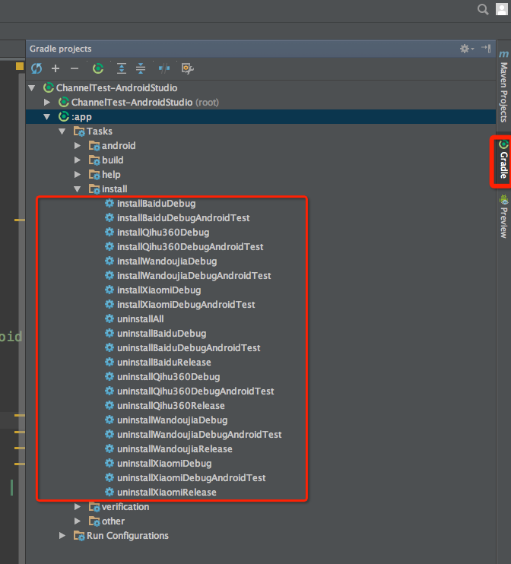
Task: Open Gradle panel gear options menu
Action: pyautogui.click(x=467, y=49)
